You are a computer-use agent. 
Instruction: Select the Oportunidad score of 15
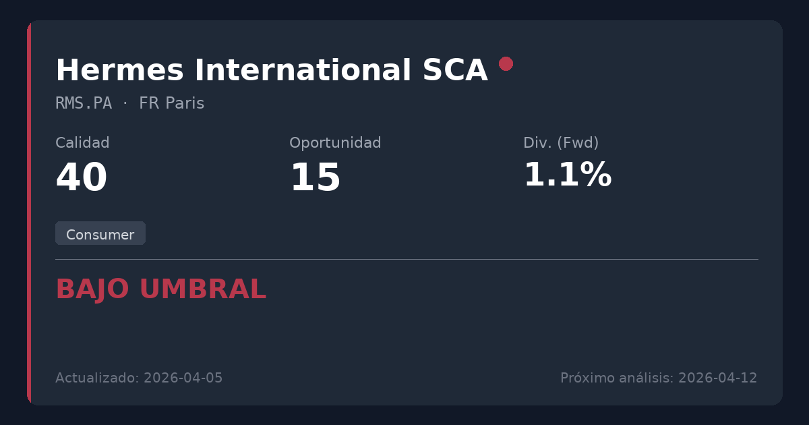pos(315,178)
